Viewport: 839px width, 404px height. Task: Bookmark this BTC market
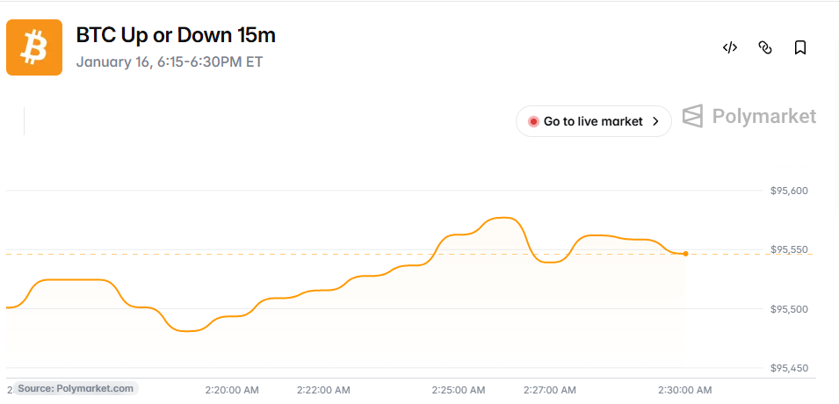800,47
